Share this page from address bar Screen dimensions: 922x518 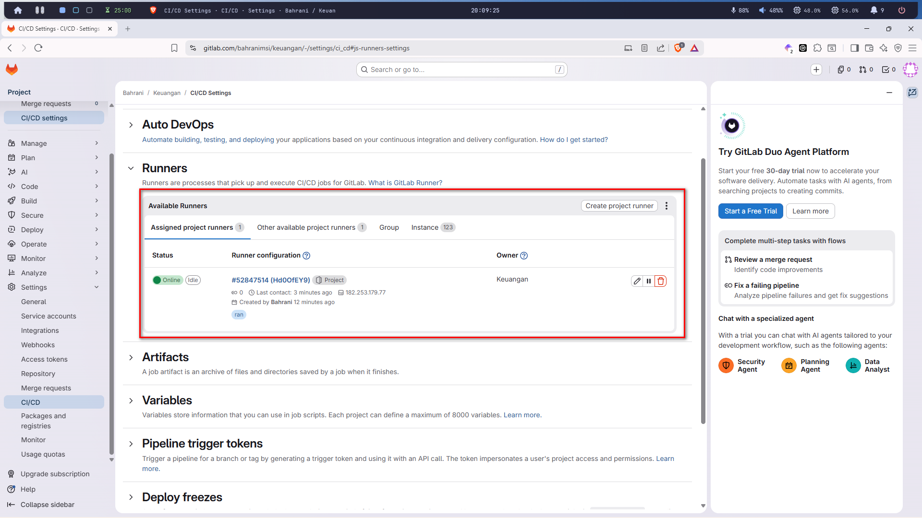click(x=661, y=48)
